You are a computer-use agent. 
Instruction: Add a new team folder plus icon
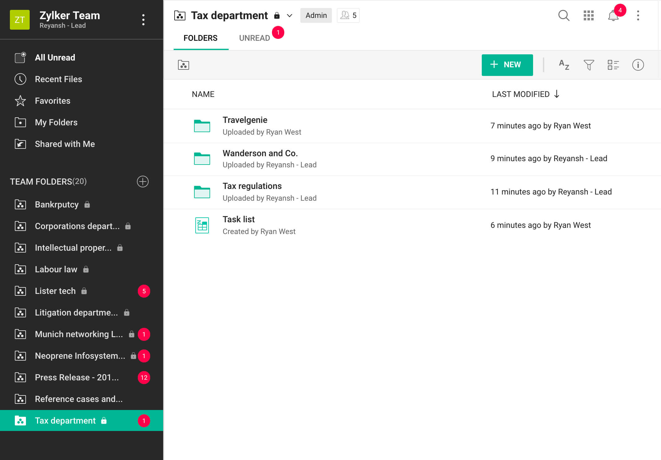[143, 182]
